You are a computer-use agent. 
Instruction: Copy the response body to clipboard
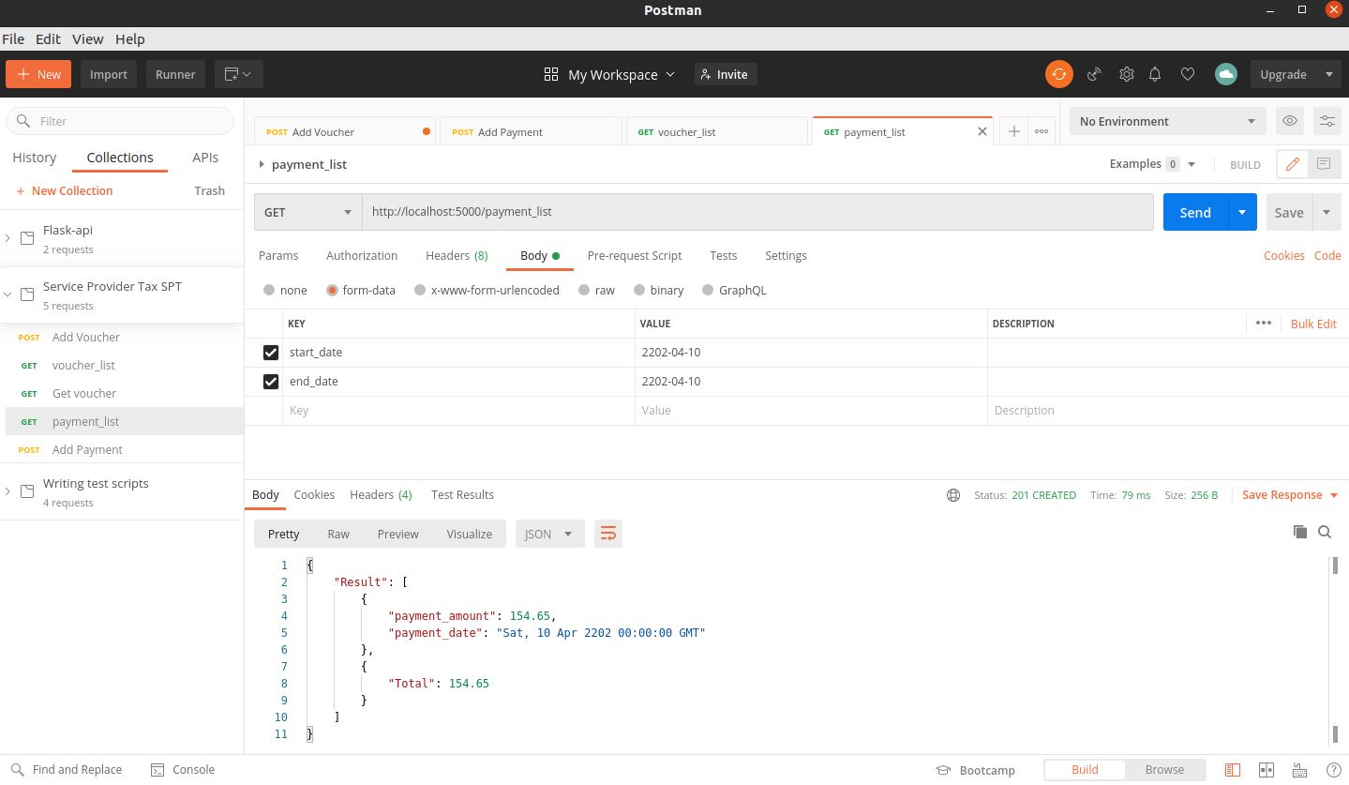pos(1300,532)
